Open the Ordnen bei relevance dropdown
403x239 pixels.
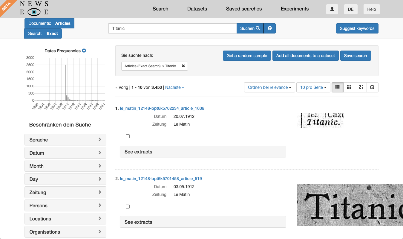[269, 87]
